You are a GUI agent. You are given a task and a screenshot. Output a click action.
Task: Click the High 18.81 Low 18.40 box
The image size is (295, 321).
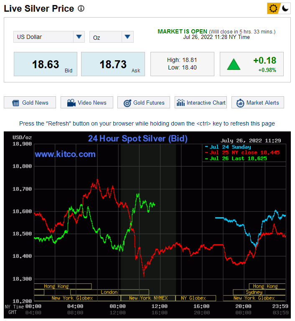point(182,64)
